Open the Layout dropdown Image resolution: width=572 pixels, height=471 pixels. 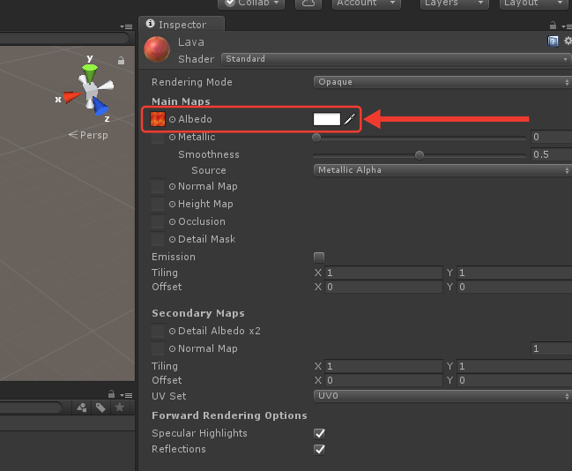coord(534,4)
